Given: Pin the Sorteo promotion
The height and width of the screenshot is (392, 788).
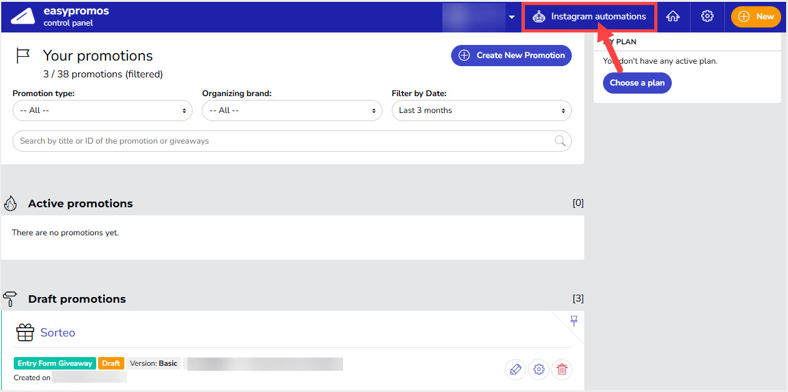Looking at the screenshot, I should pyautogui.click(x=574, y=321).
